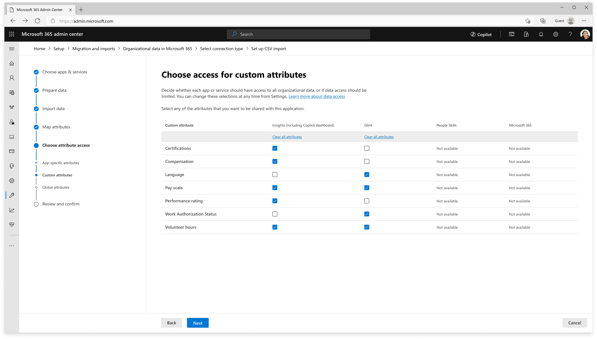Reload the page with refresh icon
The image size is (597, 339).
(x=37, y=21)
